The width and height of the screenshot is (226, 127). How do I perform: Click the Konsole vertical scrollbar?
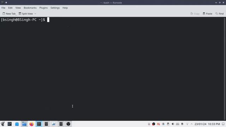click(x=225, y=69)
